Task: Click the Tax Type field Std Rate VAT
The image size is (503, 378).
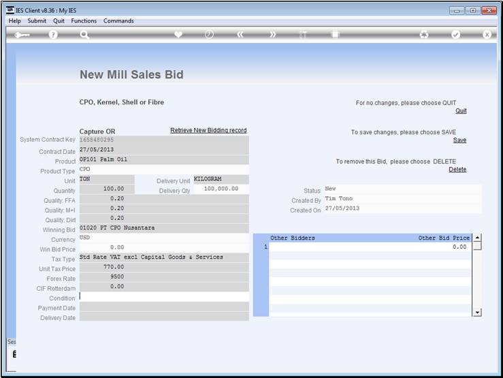Action: pos(164,257)
